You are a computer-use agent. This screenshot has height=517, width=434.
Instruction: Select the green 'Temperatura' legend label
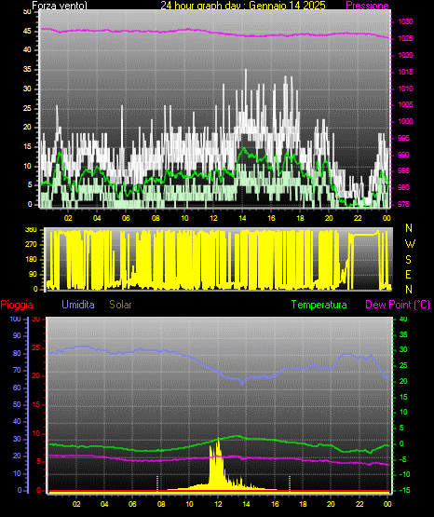(319, 305)
